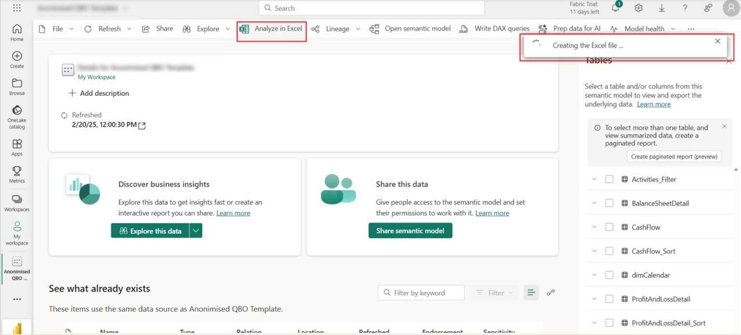This screenshot has height=335, width=741.
Task: Open Learn more in the Tables panel
Action: tap(654, 104)
